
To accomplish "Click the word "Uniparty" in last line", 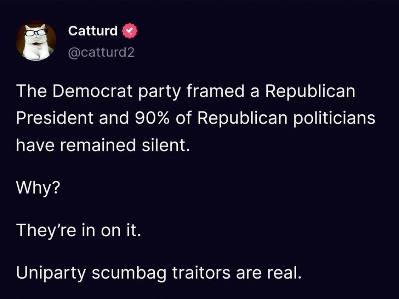I will (x=51, y=273).
